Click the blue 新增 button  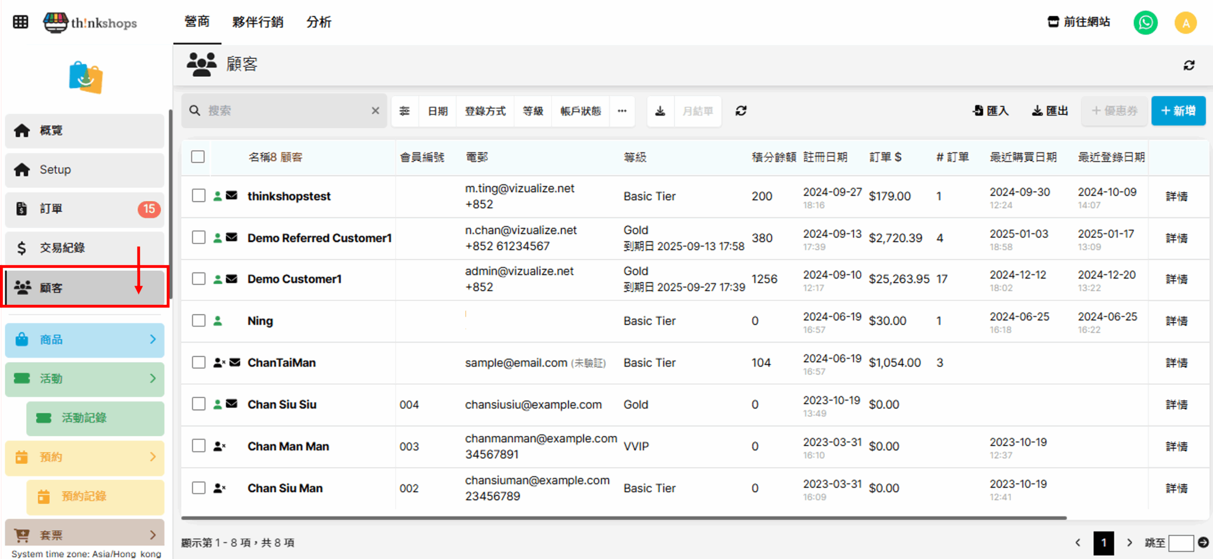point(1178,111)
